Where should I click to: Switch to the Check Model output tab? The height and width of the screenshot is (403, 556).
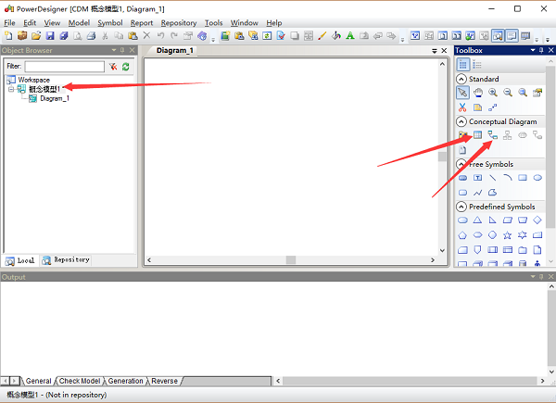80,381
